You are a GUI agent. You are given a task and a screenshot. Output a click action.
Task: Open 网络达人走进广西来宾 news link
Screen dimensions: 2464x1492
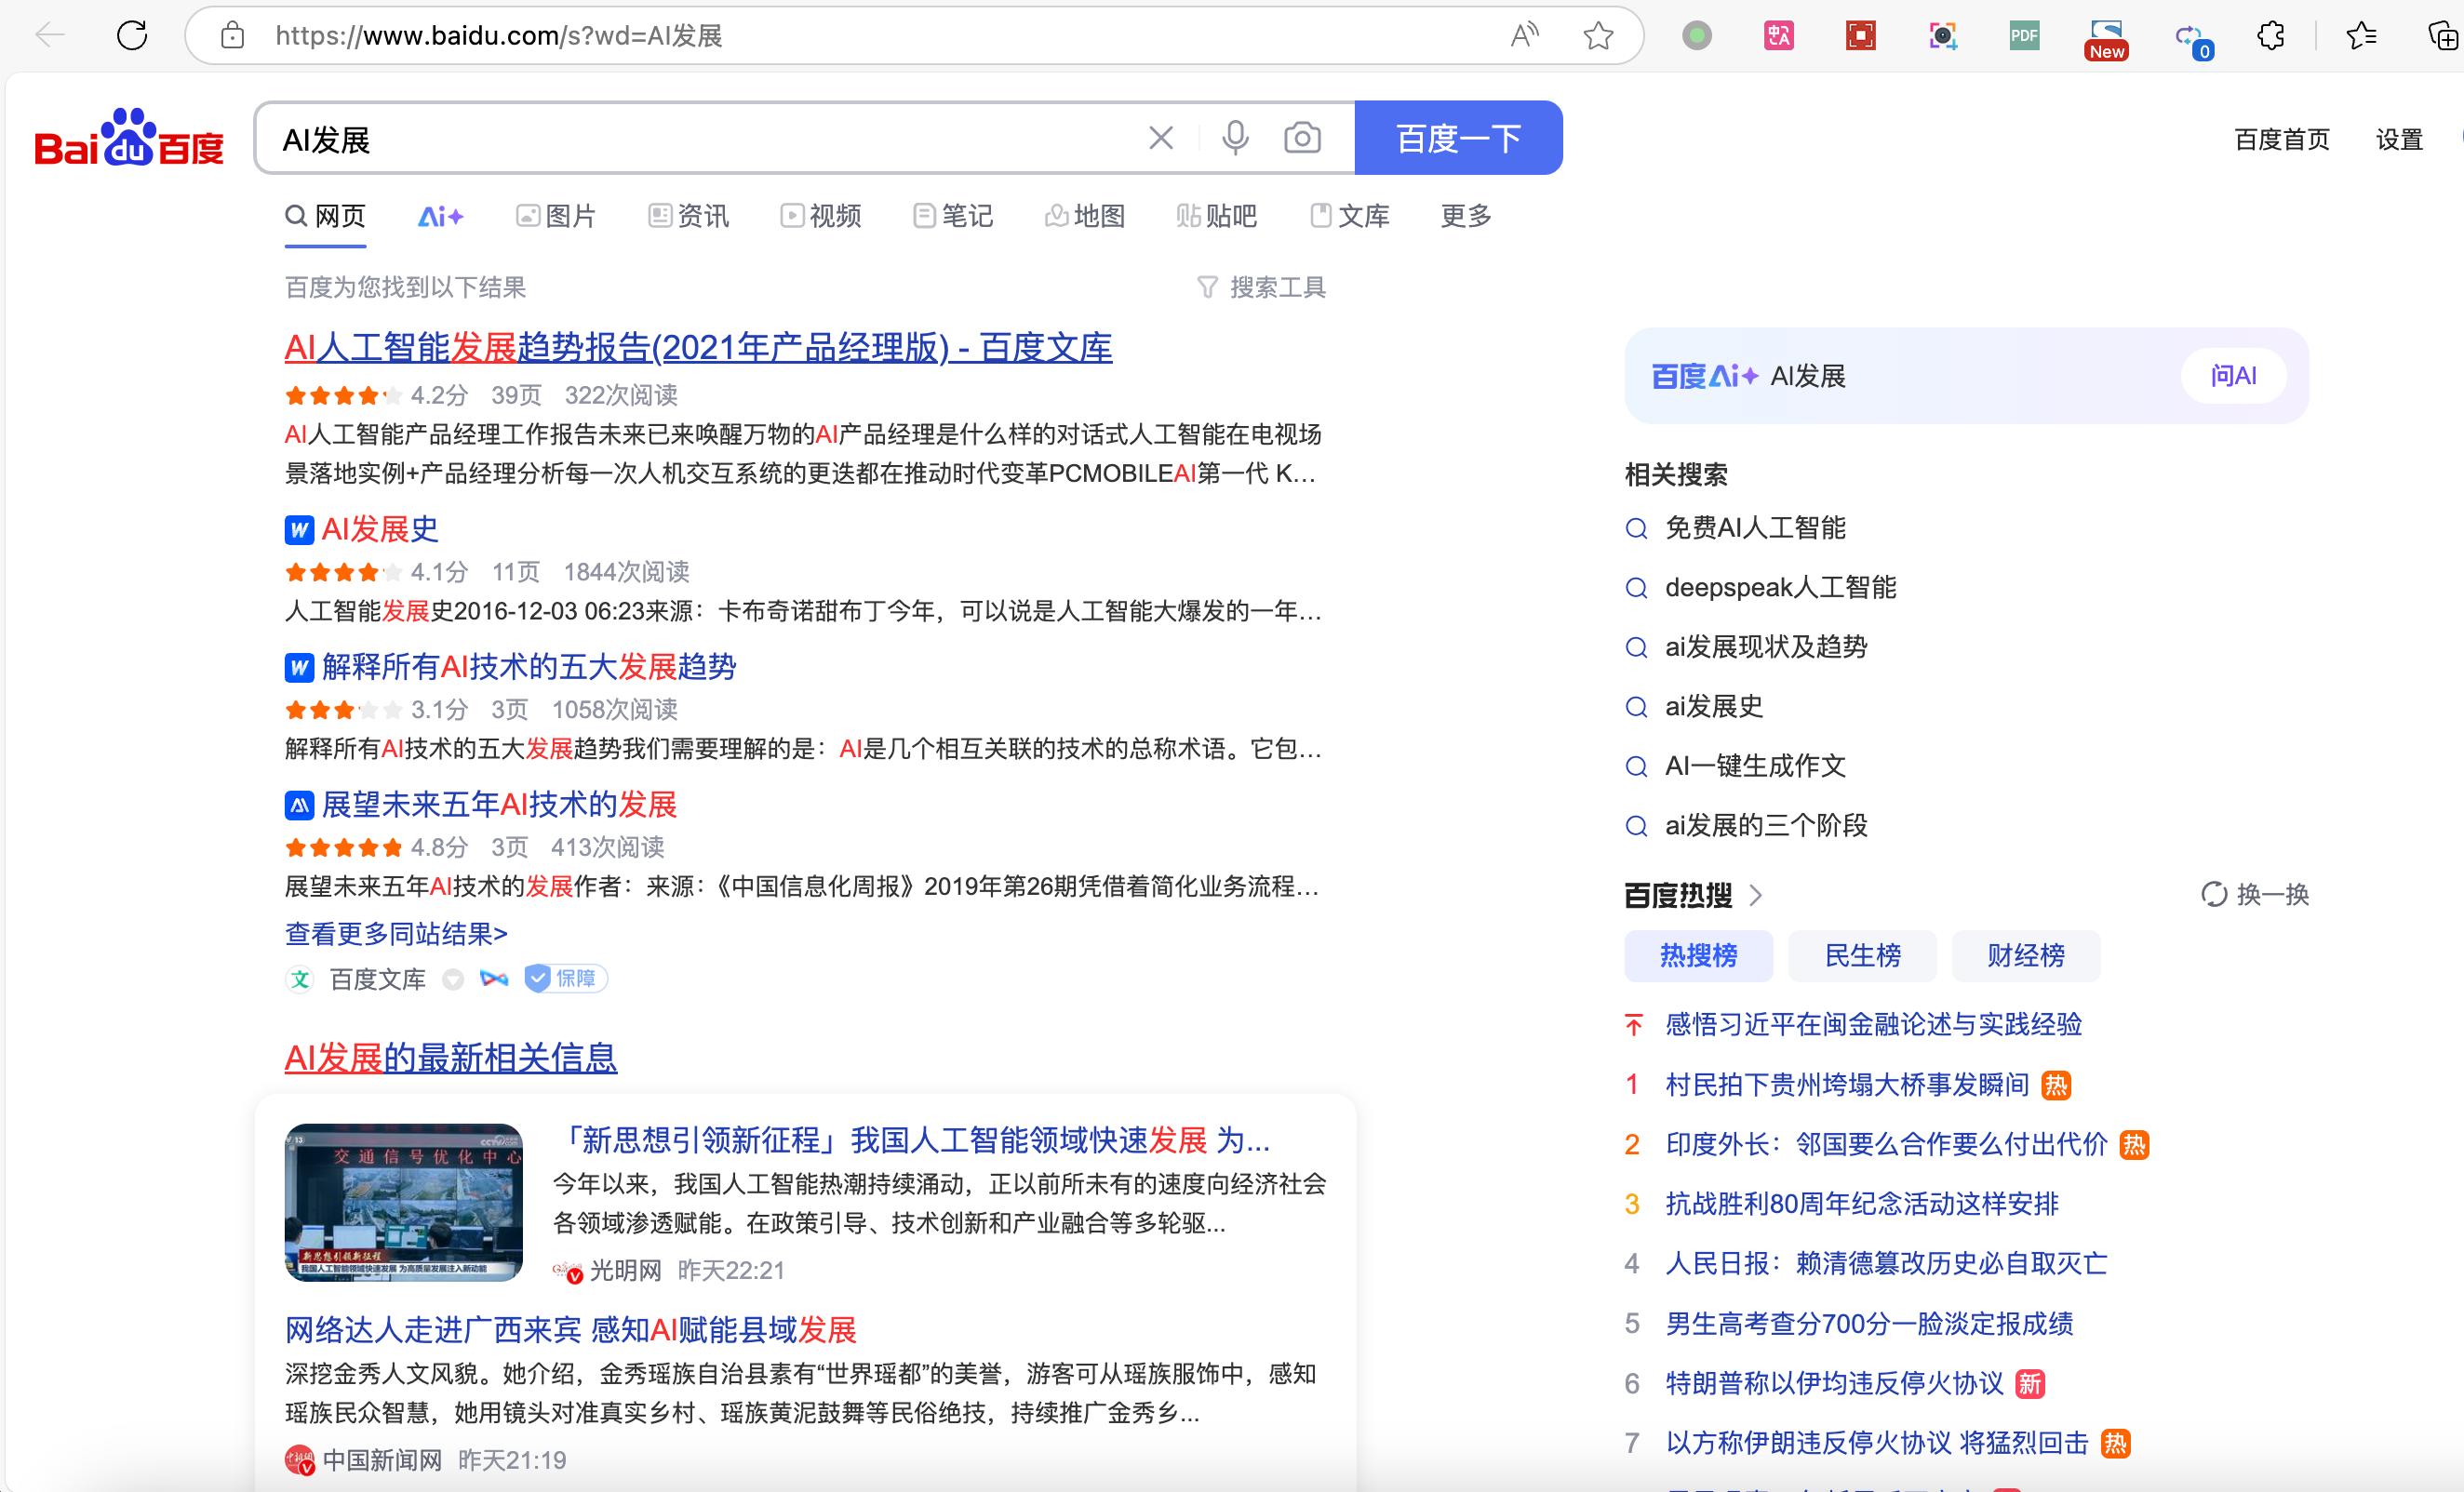571,1330
